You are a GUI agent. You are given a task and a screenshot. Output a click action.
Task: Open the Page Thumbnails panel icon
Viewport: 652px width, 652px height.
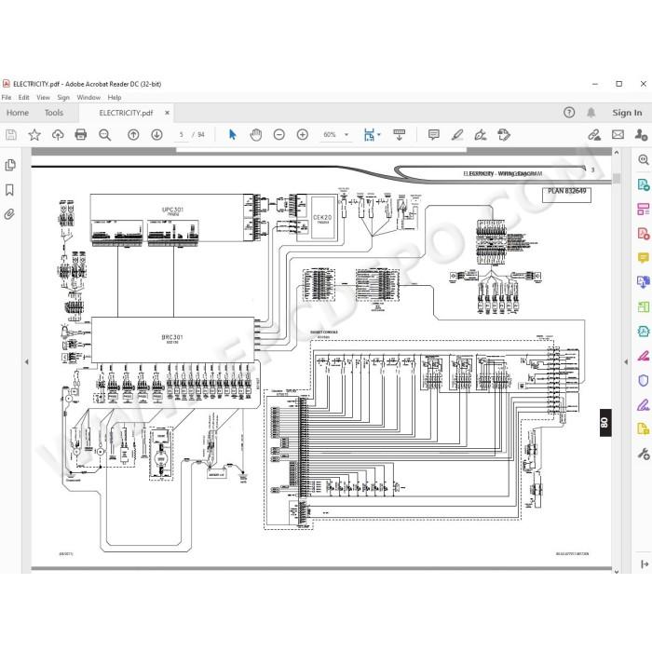(10, 165)
